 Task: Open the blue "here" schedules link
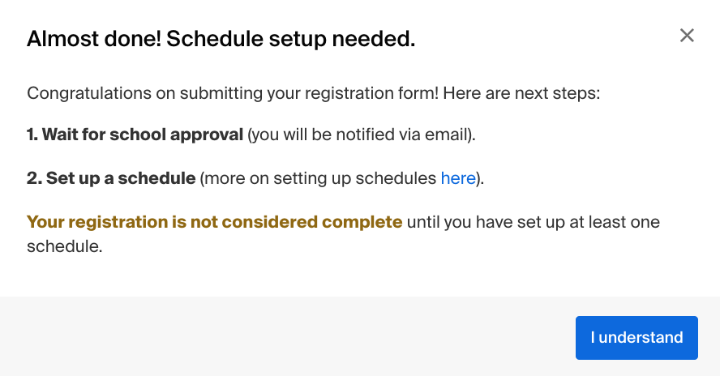(458, 178)
